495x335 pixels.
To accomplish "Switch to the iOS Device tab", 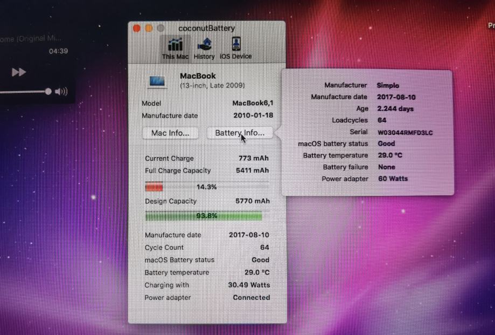I will 235,48.
